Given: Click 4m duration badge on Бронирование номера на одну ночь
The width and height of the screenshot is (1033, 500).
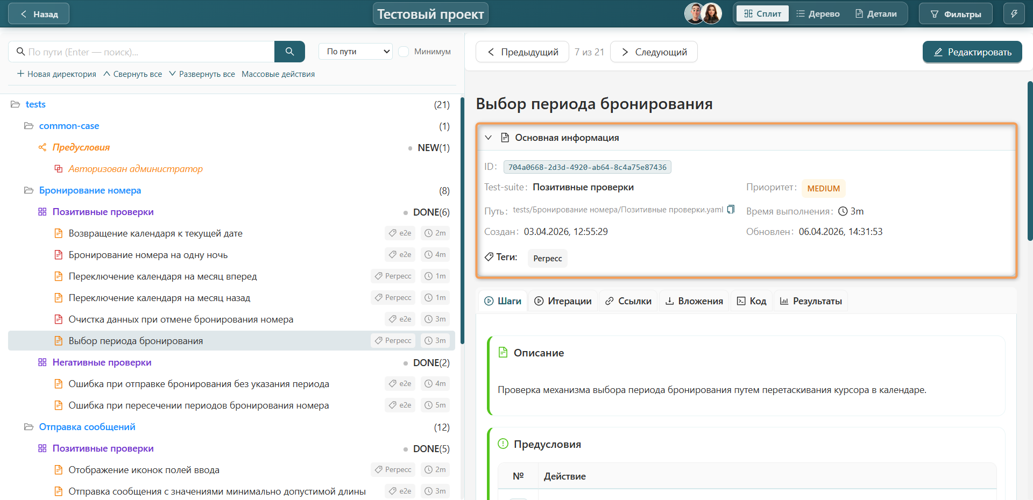Looking at the screenshot, I should [435, 255].
